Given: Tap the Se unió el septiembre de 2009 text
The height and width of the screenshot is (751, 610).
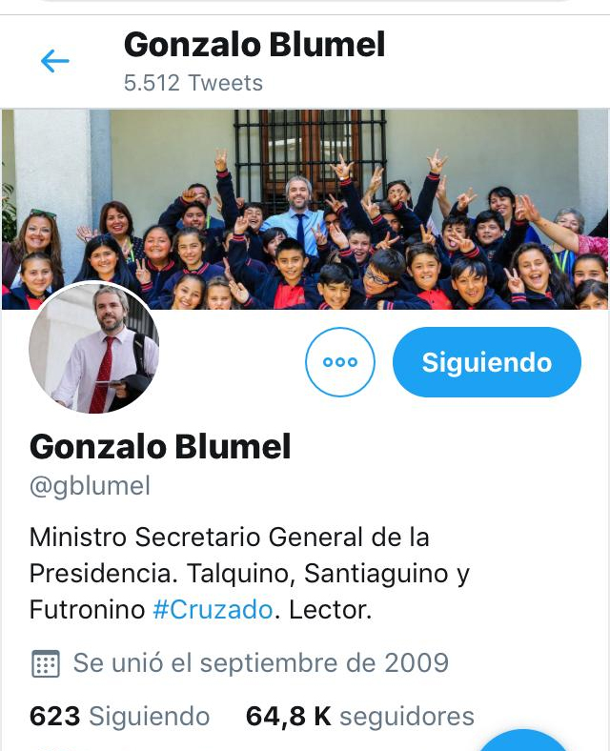Looking at the screenshot, I should pyautogui.click(x=261, y=663).
